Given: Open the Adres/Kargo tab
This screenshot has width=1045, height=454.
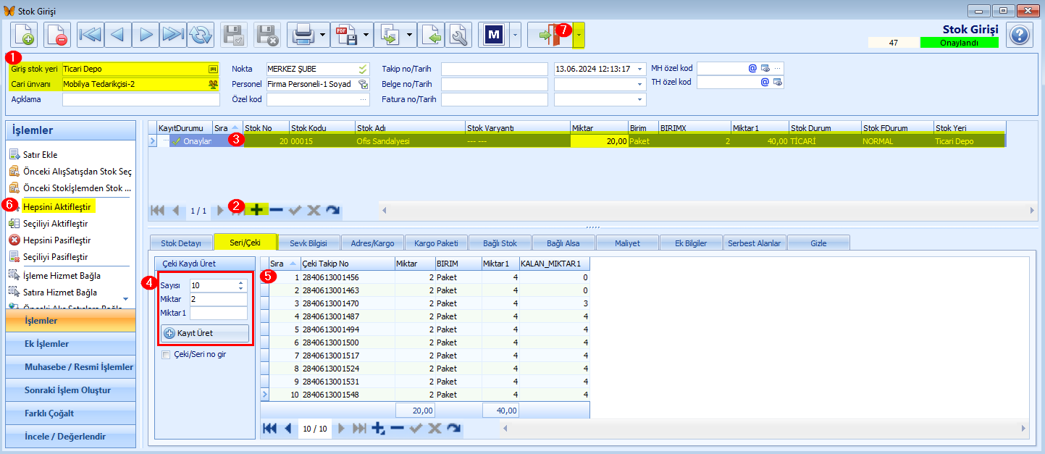Looking at the screenshot, I should click(x=373, y=243).
